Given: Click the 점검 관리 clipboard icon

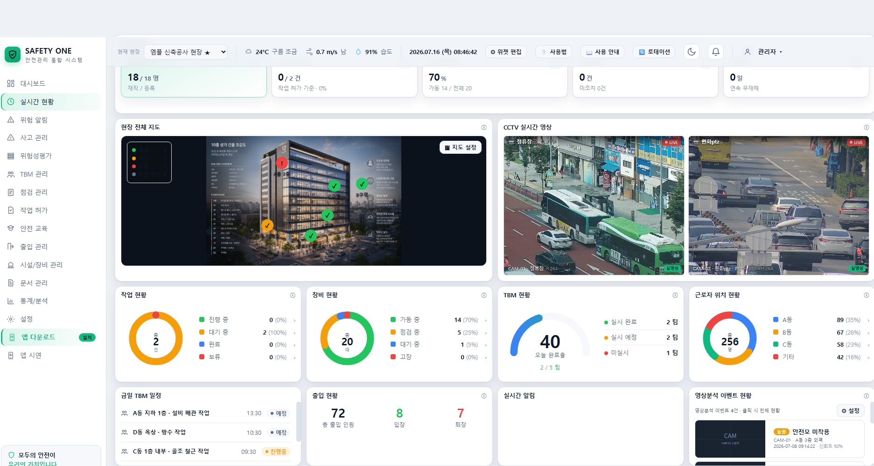Looking at the screenshot, I should (11, 192).
